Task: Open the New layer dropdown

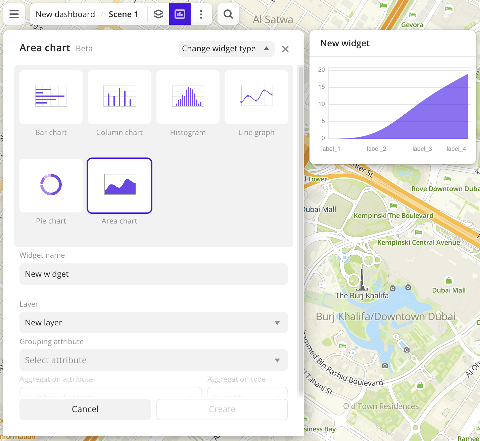Action: click(153, 322)
